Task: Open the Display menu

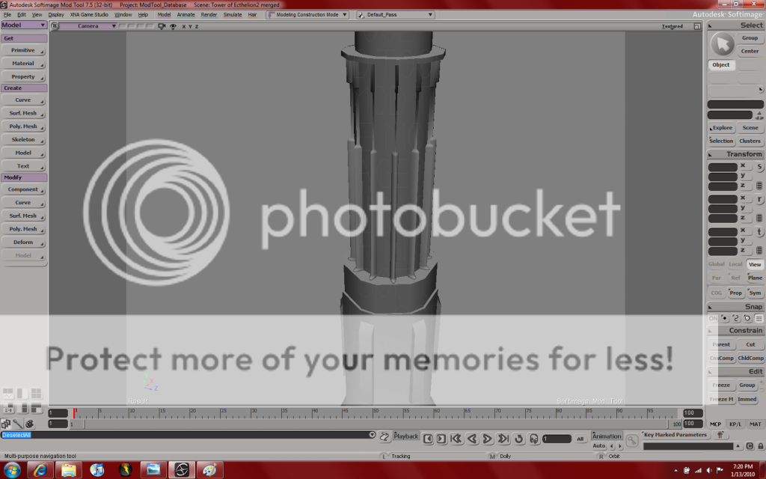Action: point(56,15)
